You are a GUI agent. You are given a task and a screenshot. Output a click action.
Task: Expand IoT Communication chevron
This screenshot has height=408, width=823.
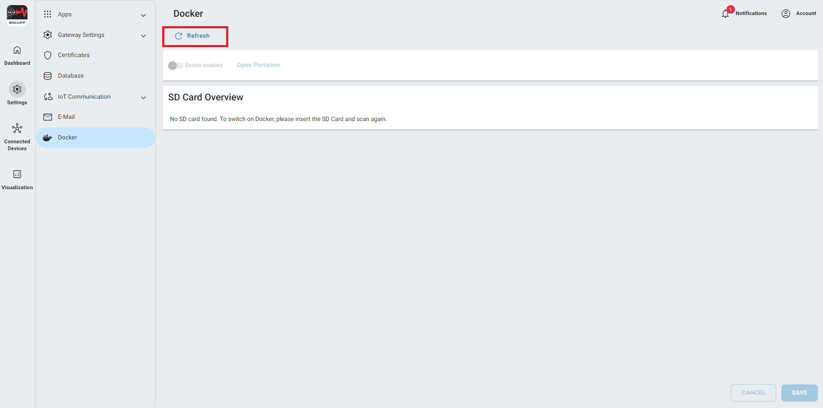[x=143, y=98]
